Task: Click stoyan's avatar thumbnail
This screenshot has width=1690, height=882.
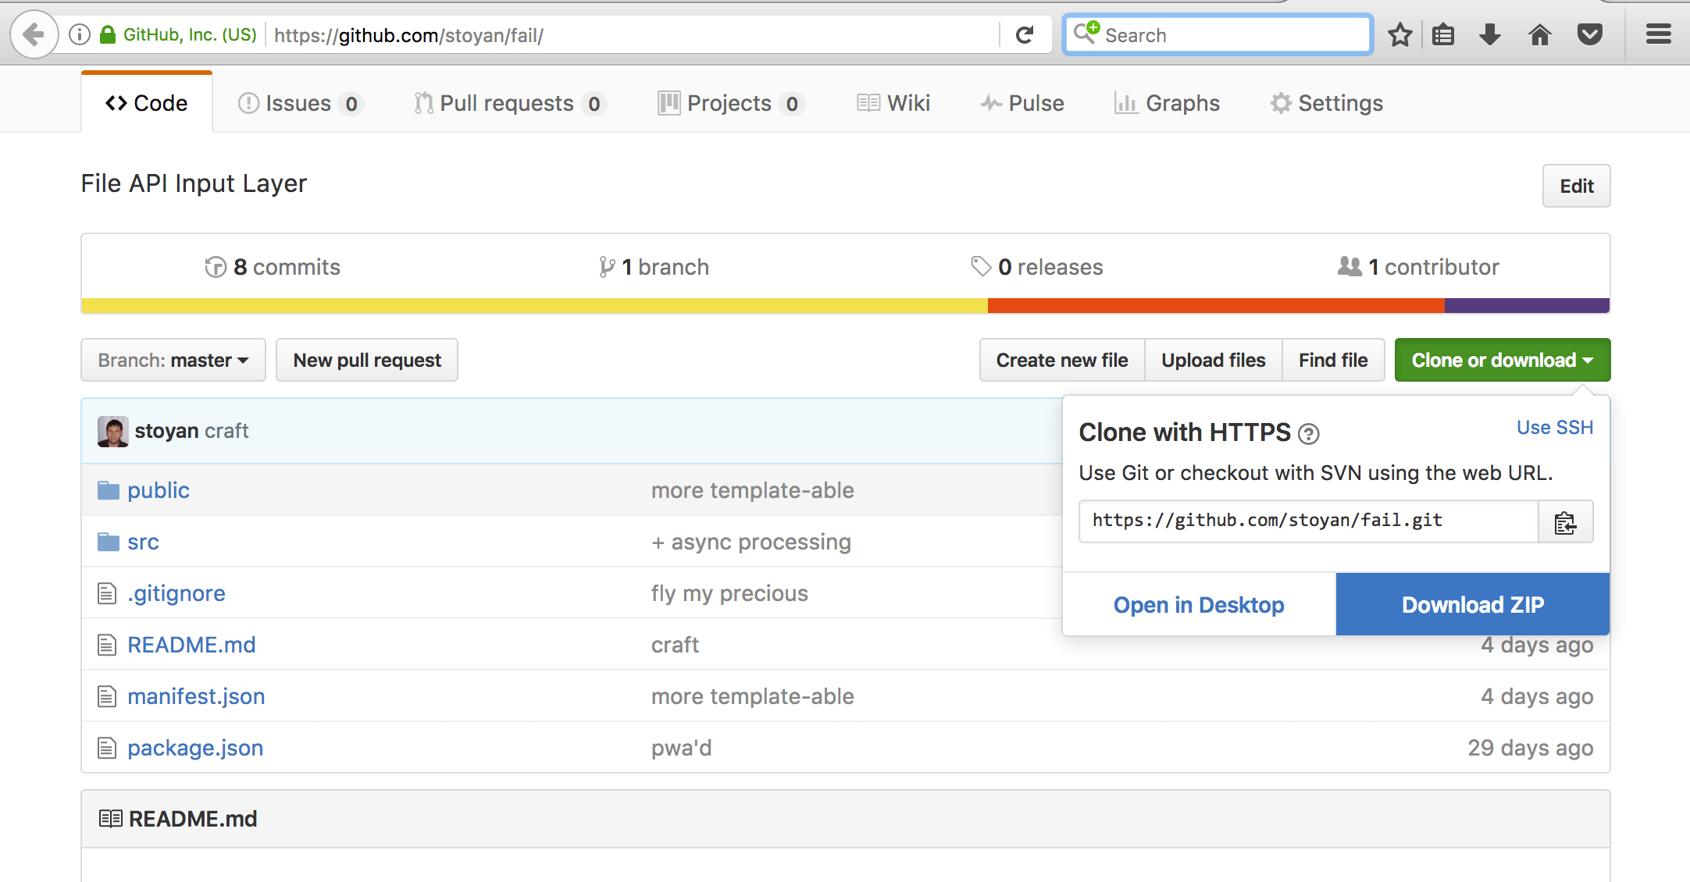Action: 112,432
